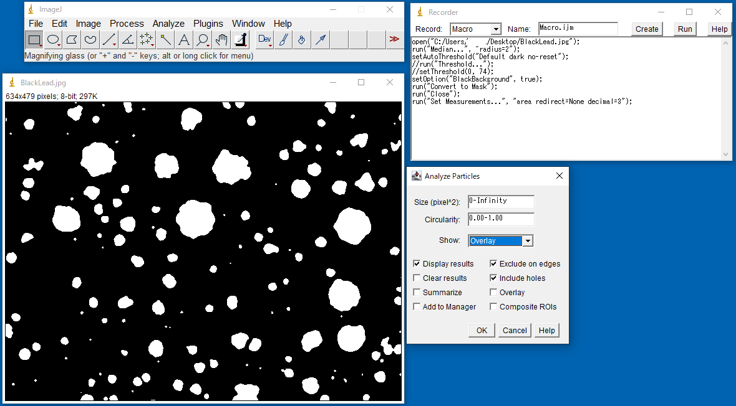The height and width of the screenshot is (406, 736).
Task: Pick the Angle tool
Action: tap(128, 40)
